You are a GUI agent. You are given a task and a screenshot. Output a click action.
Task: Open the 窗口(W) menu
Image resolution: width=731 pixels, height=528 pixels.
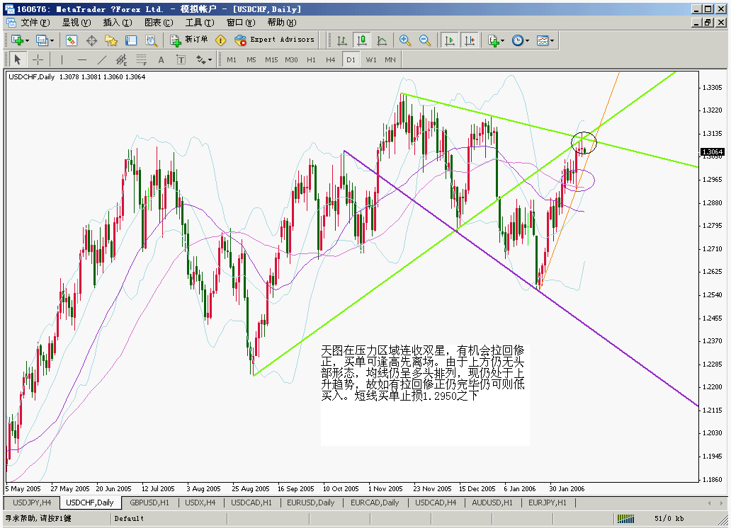(x=241, y=23)
